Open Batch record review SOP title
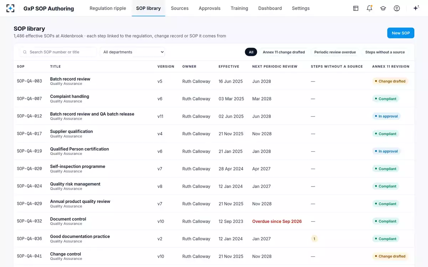The image size is (428, 267). 70,79
